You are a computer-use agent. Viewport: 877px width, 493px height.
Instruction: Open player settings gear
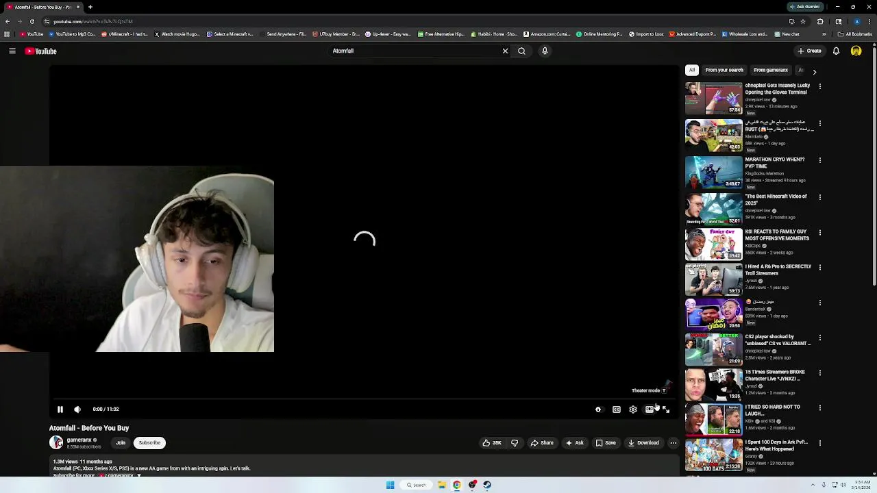coord(632,409)
